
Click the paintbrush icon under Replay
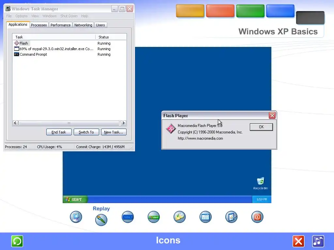(x=101, y=220)
